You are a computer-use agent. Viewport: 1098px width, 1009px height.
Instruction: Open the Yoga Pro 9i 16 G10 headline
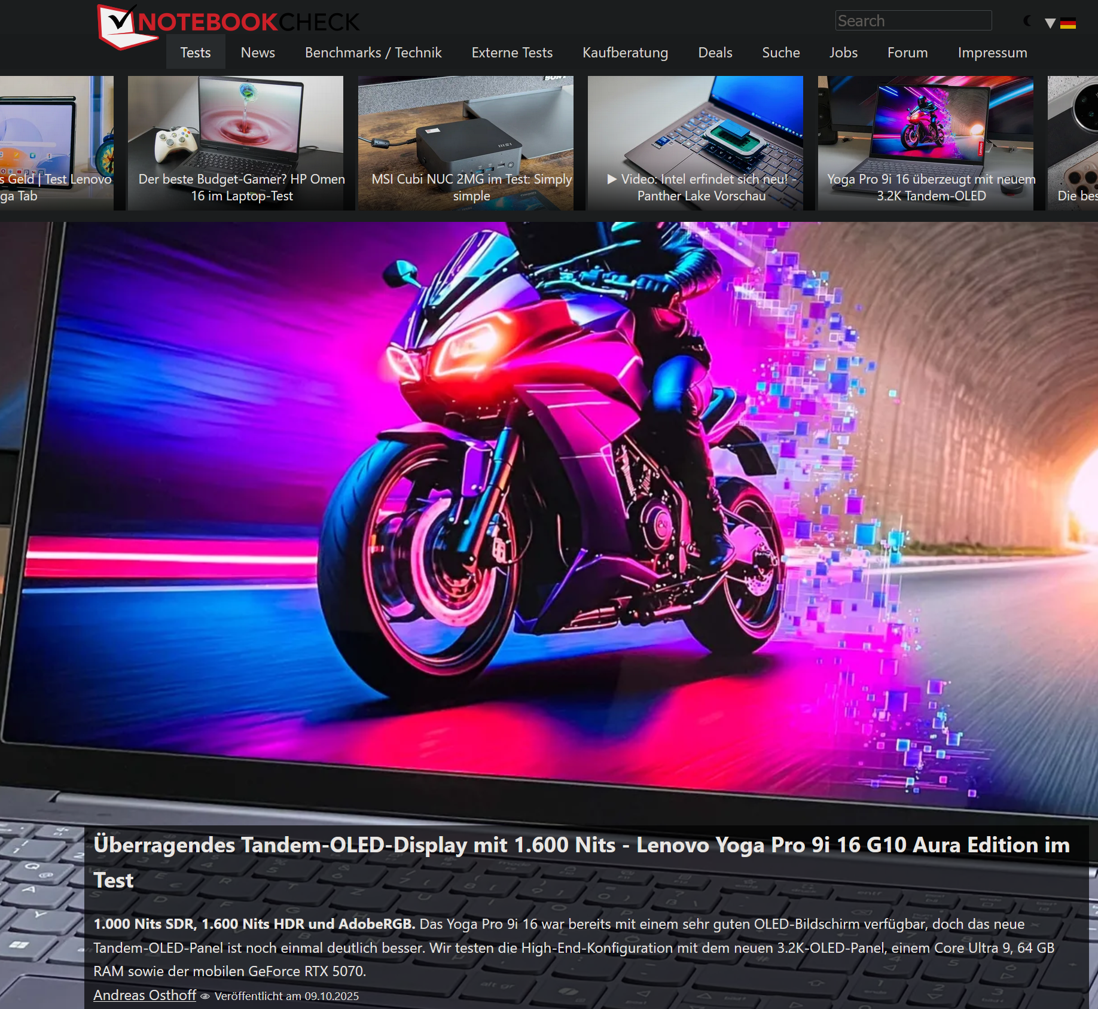(x=582, y=862)
